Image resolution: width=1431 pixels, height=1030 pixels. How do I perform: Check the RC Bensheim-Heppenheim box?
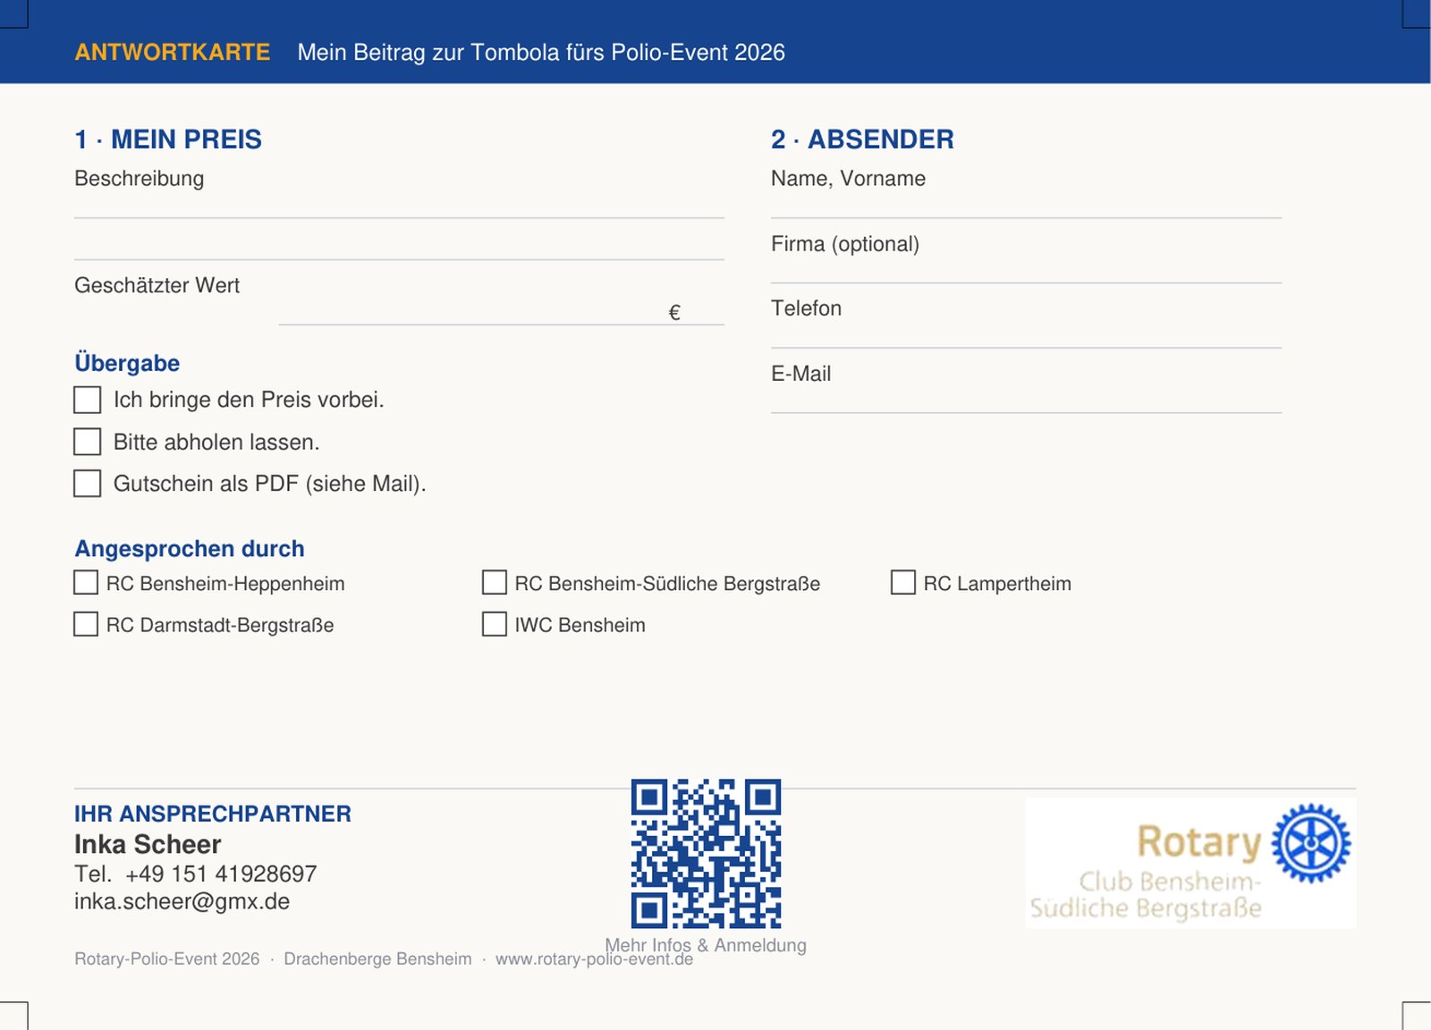86,583
